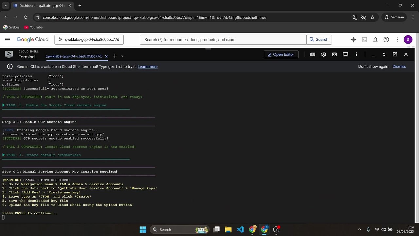The height and width of the screenshot is (236, 419).
Task: Click the info icon in the Gemini banner
Action: click(x=10, y=67)
